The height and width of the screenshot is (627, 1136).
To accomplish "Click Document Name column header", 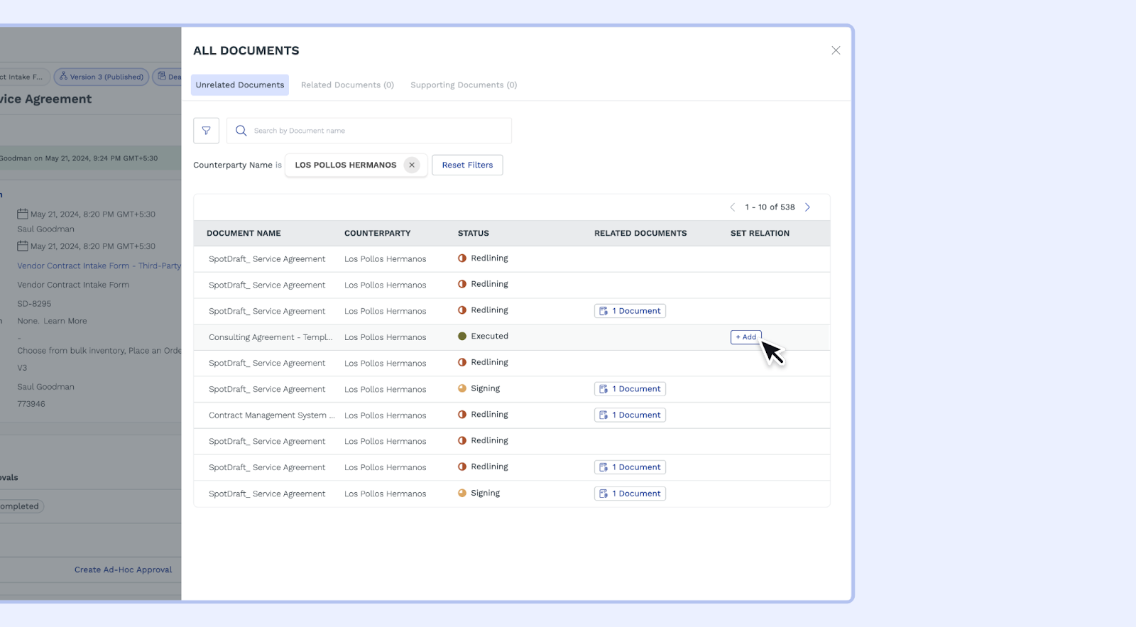I will (244, 233).
